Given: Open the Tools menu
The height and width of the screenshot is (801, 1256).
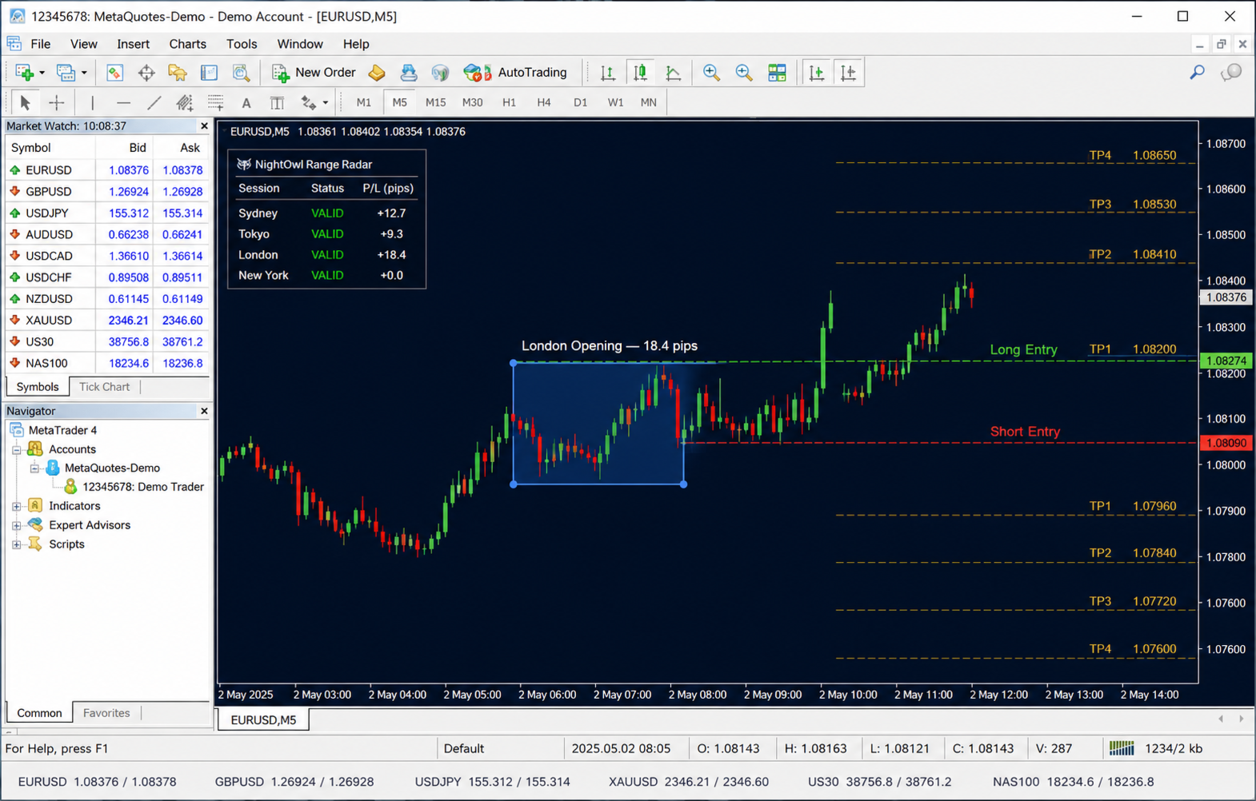Looking at the screenshot, I should pos(242,44).
